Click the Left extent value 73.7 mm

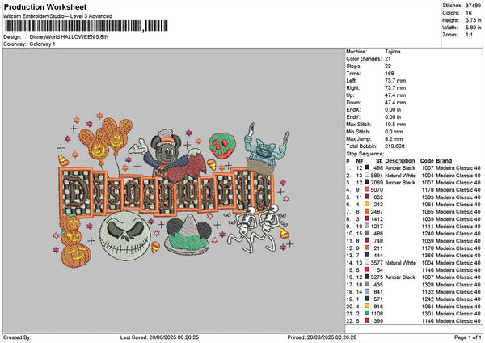[x=395, y=81]
